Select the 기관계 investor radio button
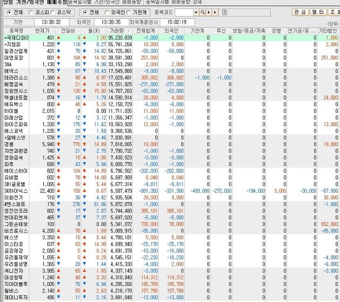340x302 pixels. (128, 12)
